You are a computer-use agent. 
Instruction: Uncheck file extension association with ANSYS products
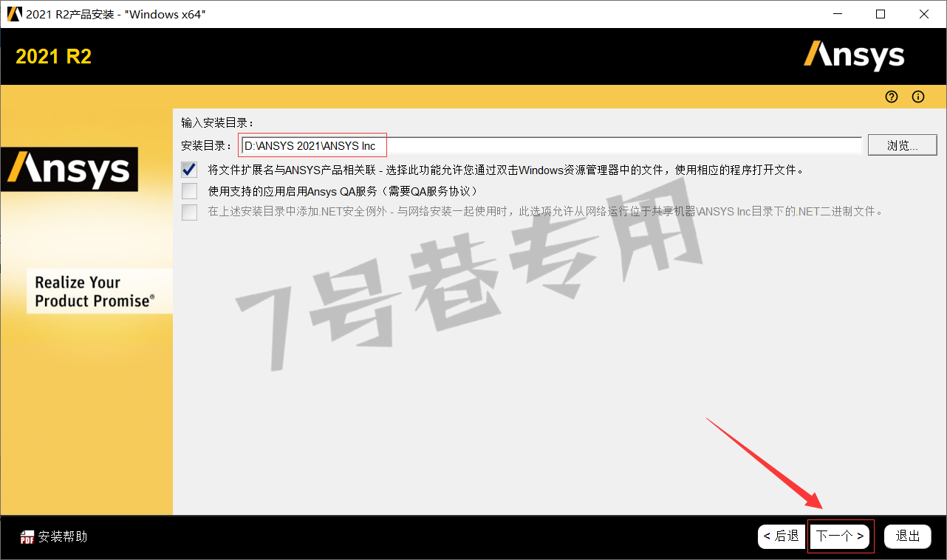tap(190, 170)
